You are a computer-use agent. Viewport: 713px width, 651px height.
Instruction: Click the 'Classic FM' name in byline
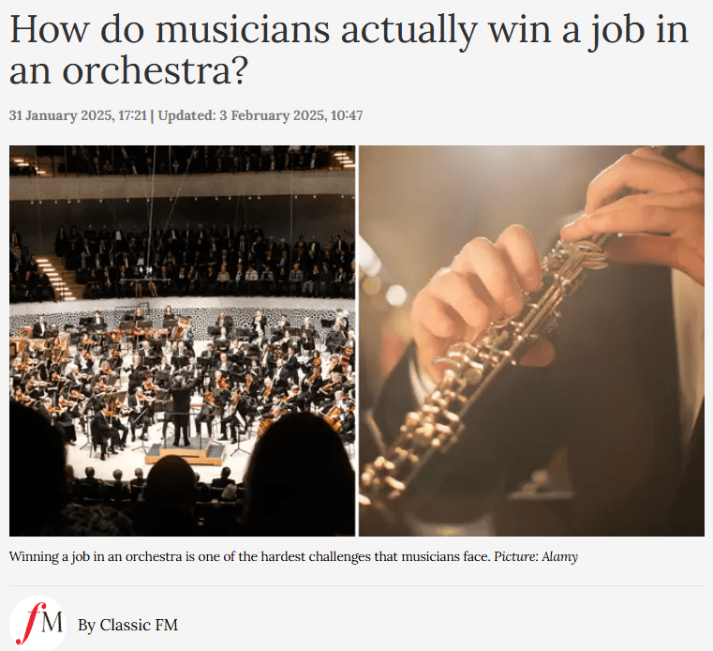(139, 625)
